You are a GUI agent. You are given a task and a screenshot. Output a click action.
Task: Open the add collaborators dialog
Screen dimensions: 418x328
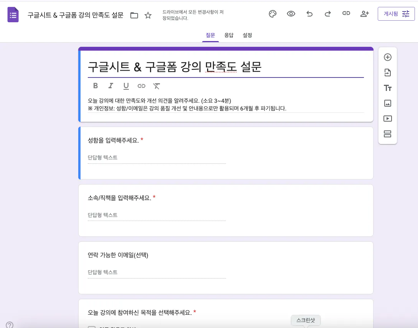[x=365, y=14]
